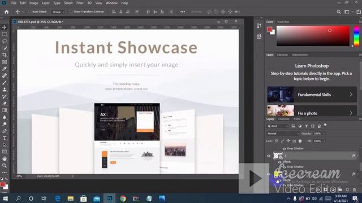Toggle Lock position (four-arrow icon)
Image resolution: width=362 pixels, height=203 pixels.
(288, 141)
